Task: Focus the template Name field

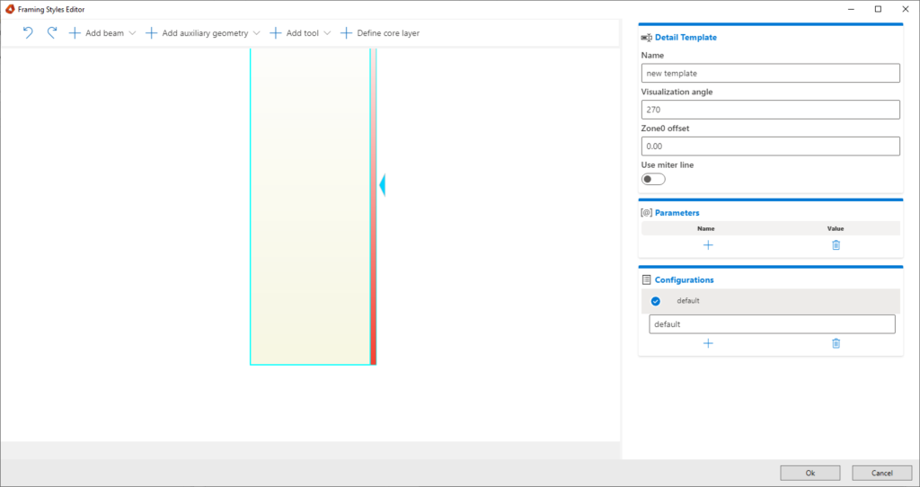Action: (x=770, y=74)
